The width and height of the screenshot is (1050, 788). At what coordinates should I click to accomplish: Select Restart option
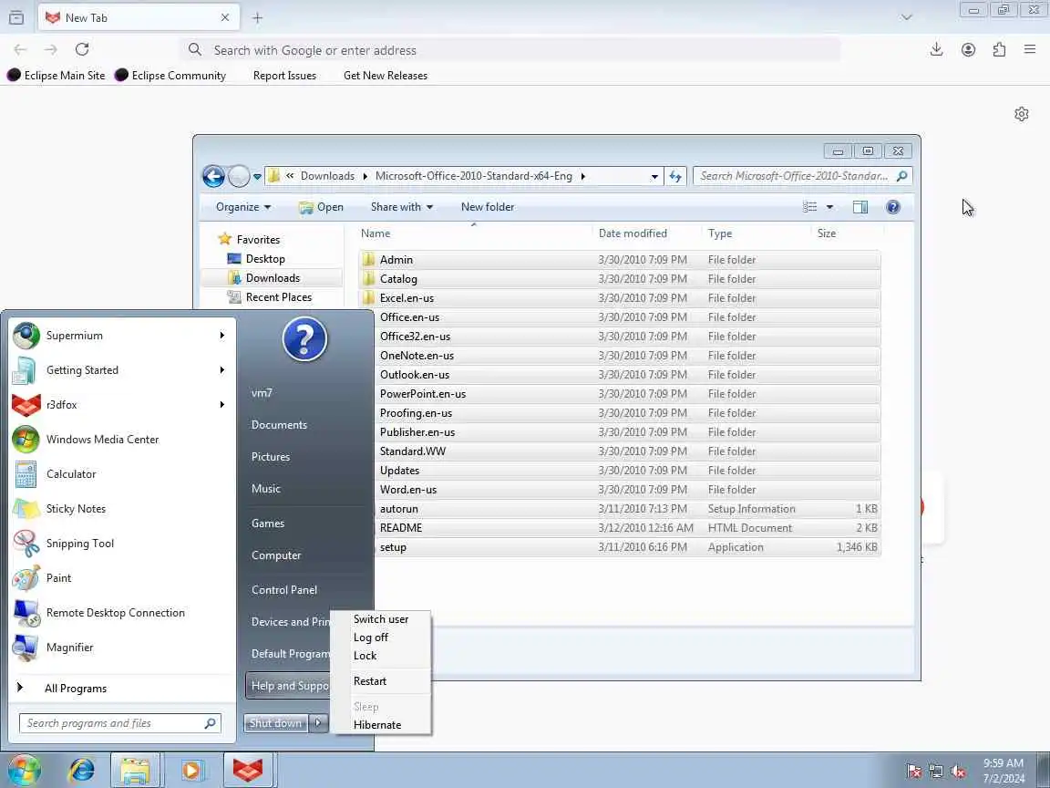(381, 680)
